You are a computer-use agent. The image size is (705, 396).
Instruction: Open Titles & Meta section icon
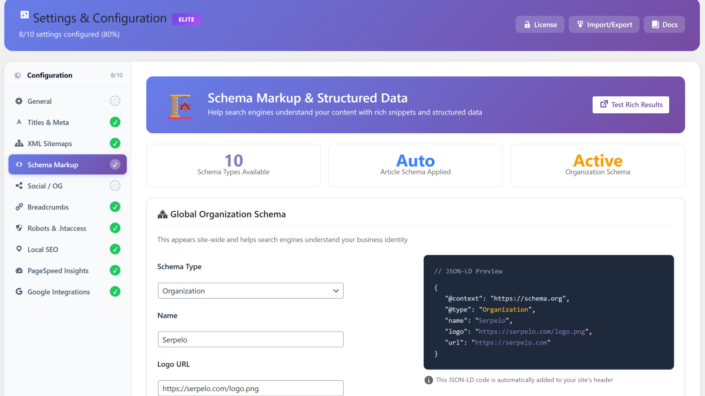coord(18,122)
